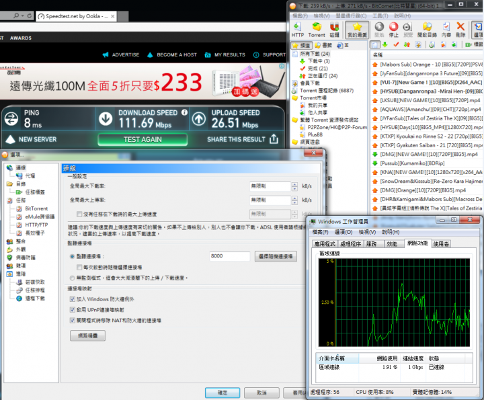
Task: Click the choose random port (選擇隨機連接埠) button
Action: [x=276, y=256]
